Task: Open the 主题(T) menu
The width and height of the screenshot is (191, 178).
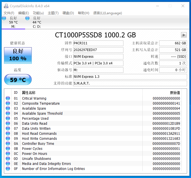Action: click(53, 13)
